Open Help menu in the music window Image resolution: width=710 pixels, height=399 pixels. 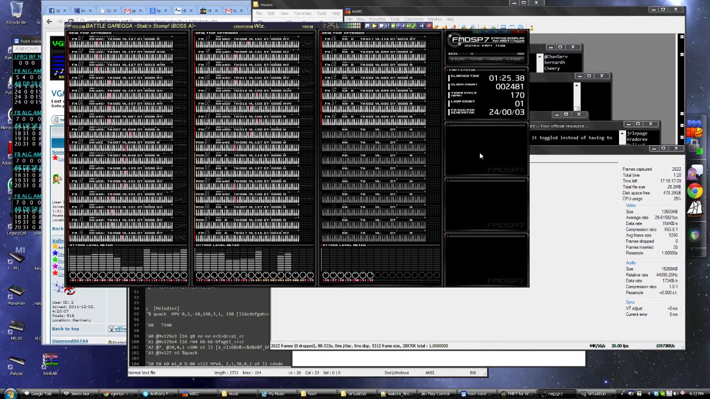pos(336,13)
